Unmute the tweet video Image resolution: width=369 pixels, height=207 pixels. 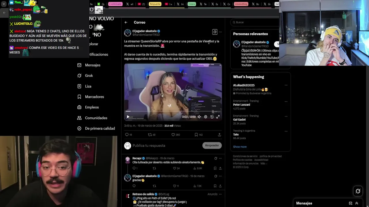[x=199, y=117]
